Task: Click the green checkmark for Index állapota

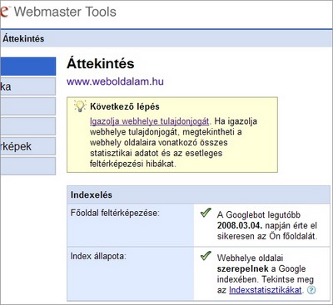Action: [206, 256]
